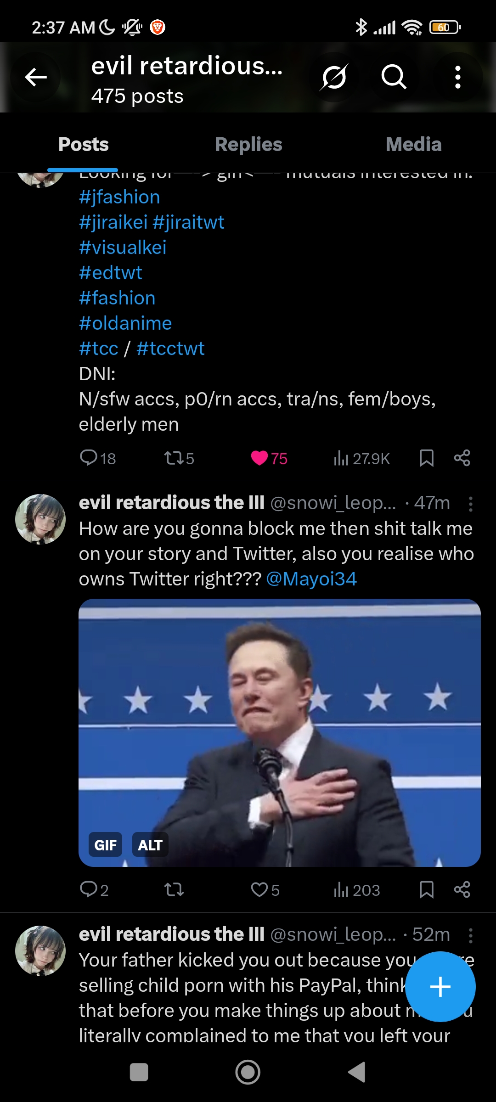This screenshot has height=1102, width=496.
Task: Tap the back arrow in the header
Action: point(36,77)
